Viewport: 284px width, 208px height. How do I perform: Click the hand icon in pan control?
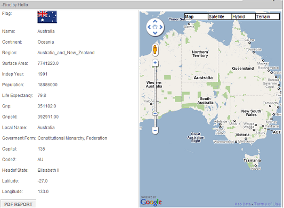(x=155, y=27)
